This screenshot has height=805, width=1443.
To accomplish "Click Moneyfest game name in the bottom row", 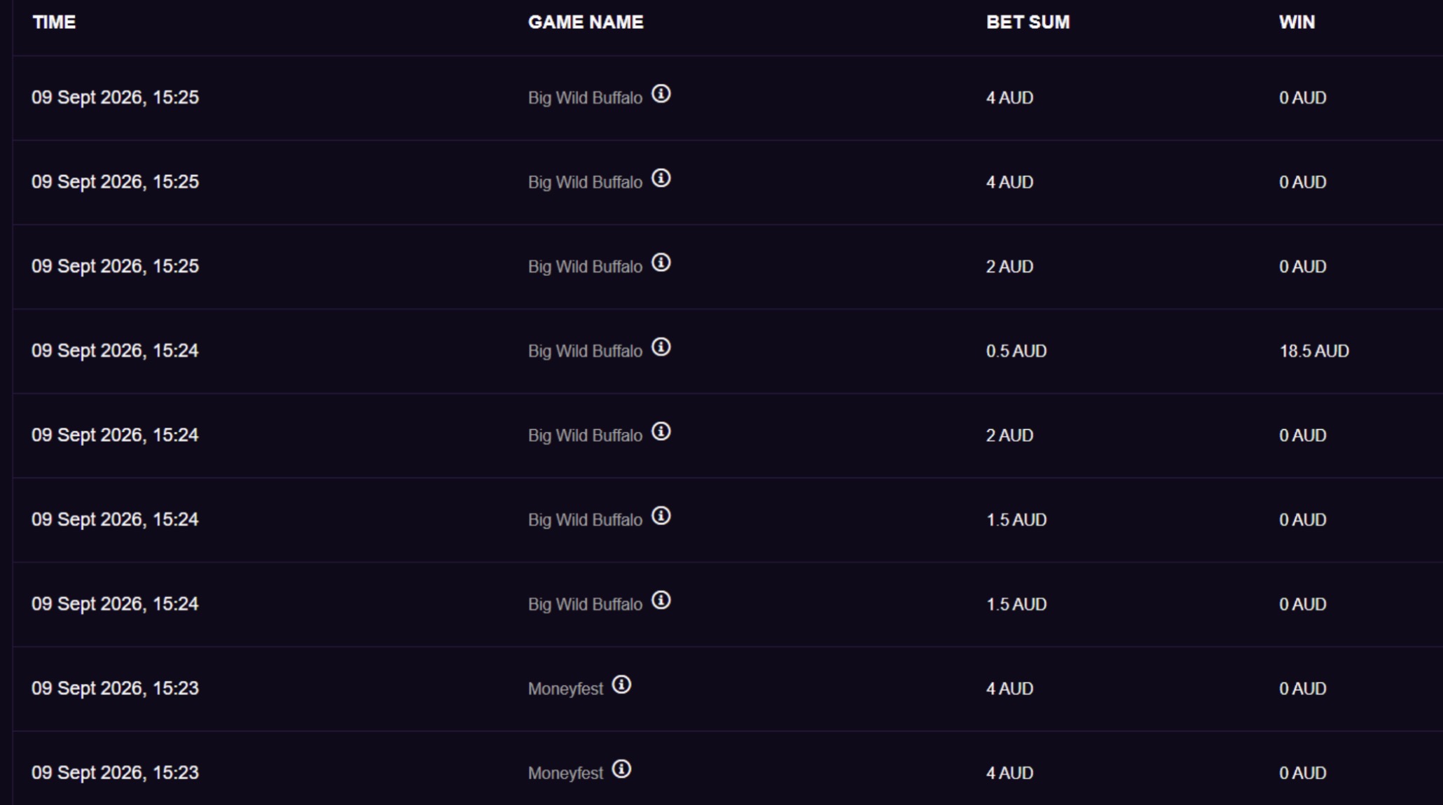I will click(565, 773).
